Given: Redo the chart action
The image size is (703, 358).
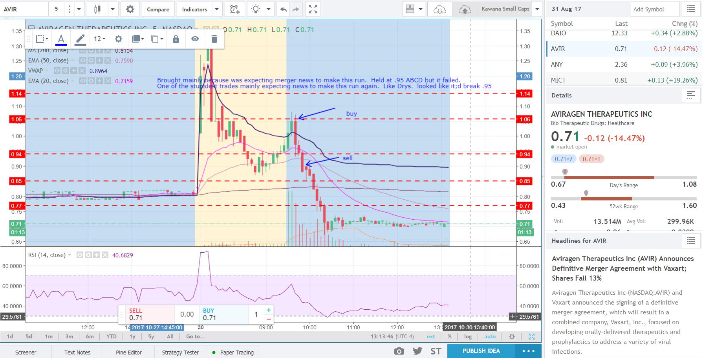Looking at the screenshot, I should tap(296, 9).
